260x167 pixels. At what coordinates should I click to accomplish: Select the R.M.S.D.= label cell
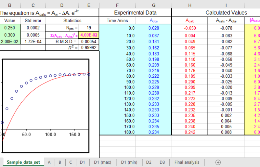(62, 42)
